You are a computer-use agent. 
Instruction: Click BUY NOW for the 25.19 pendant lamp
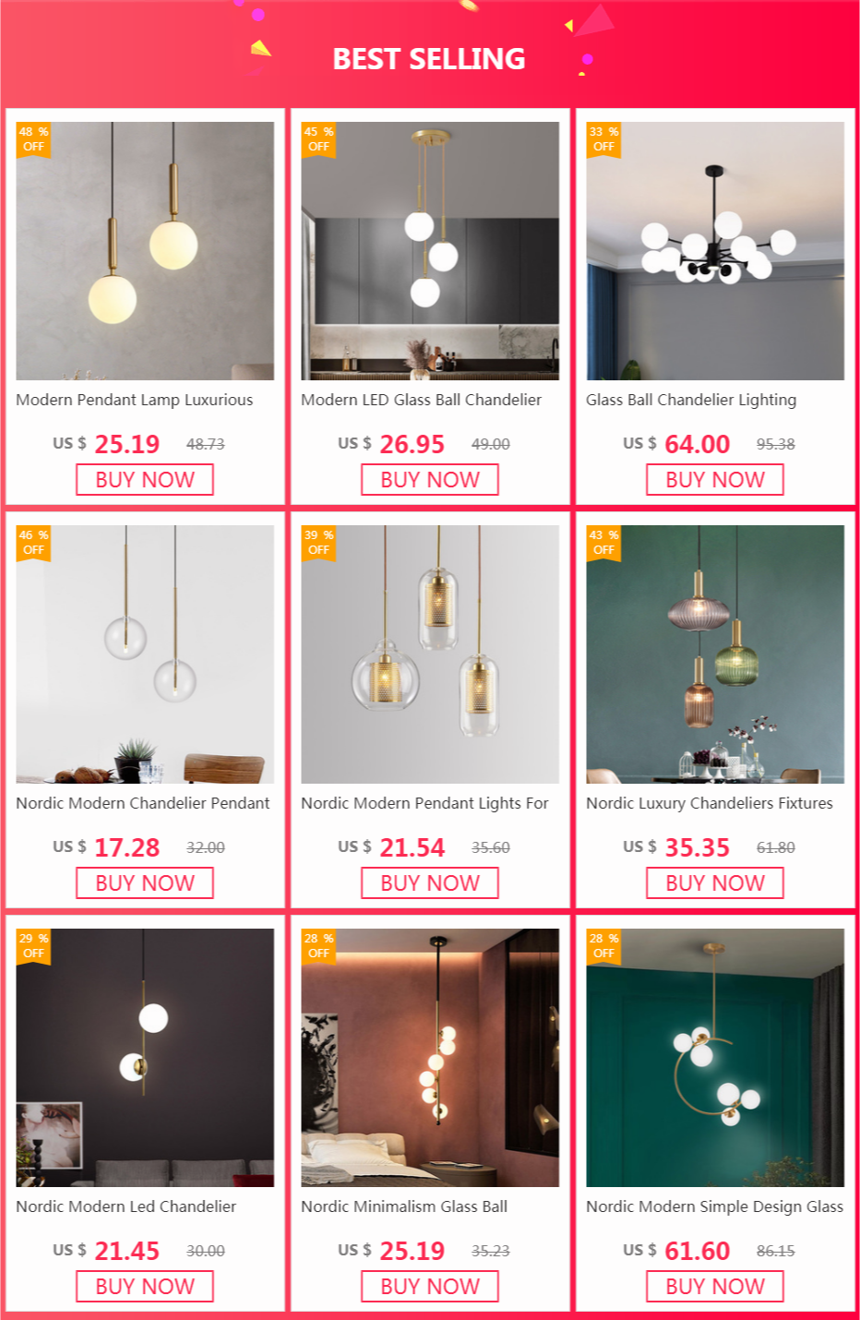(145, 480)
